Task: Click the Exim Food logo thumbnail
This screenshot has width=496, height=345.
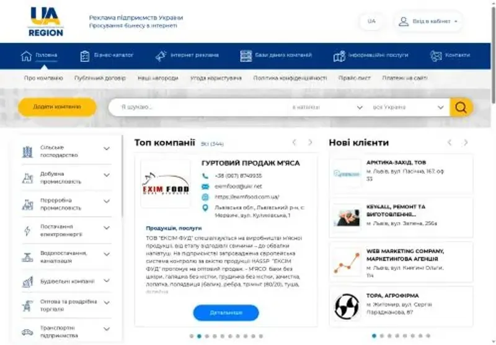Action: [x=166, y=184]
